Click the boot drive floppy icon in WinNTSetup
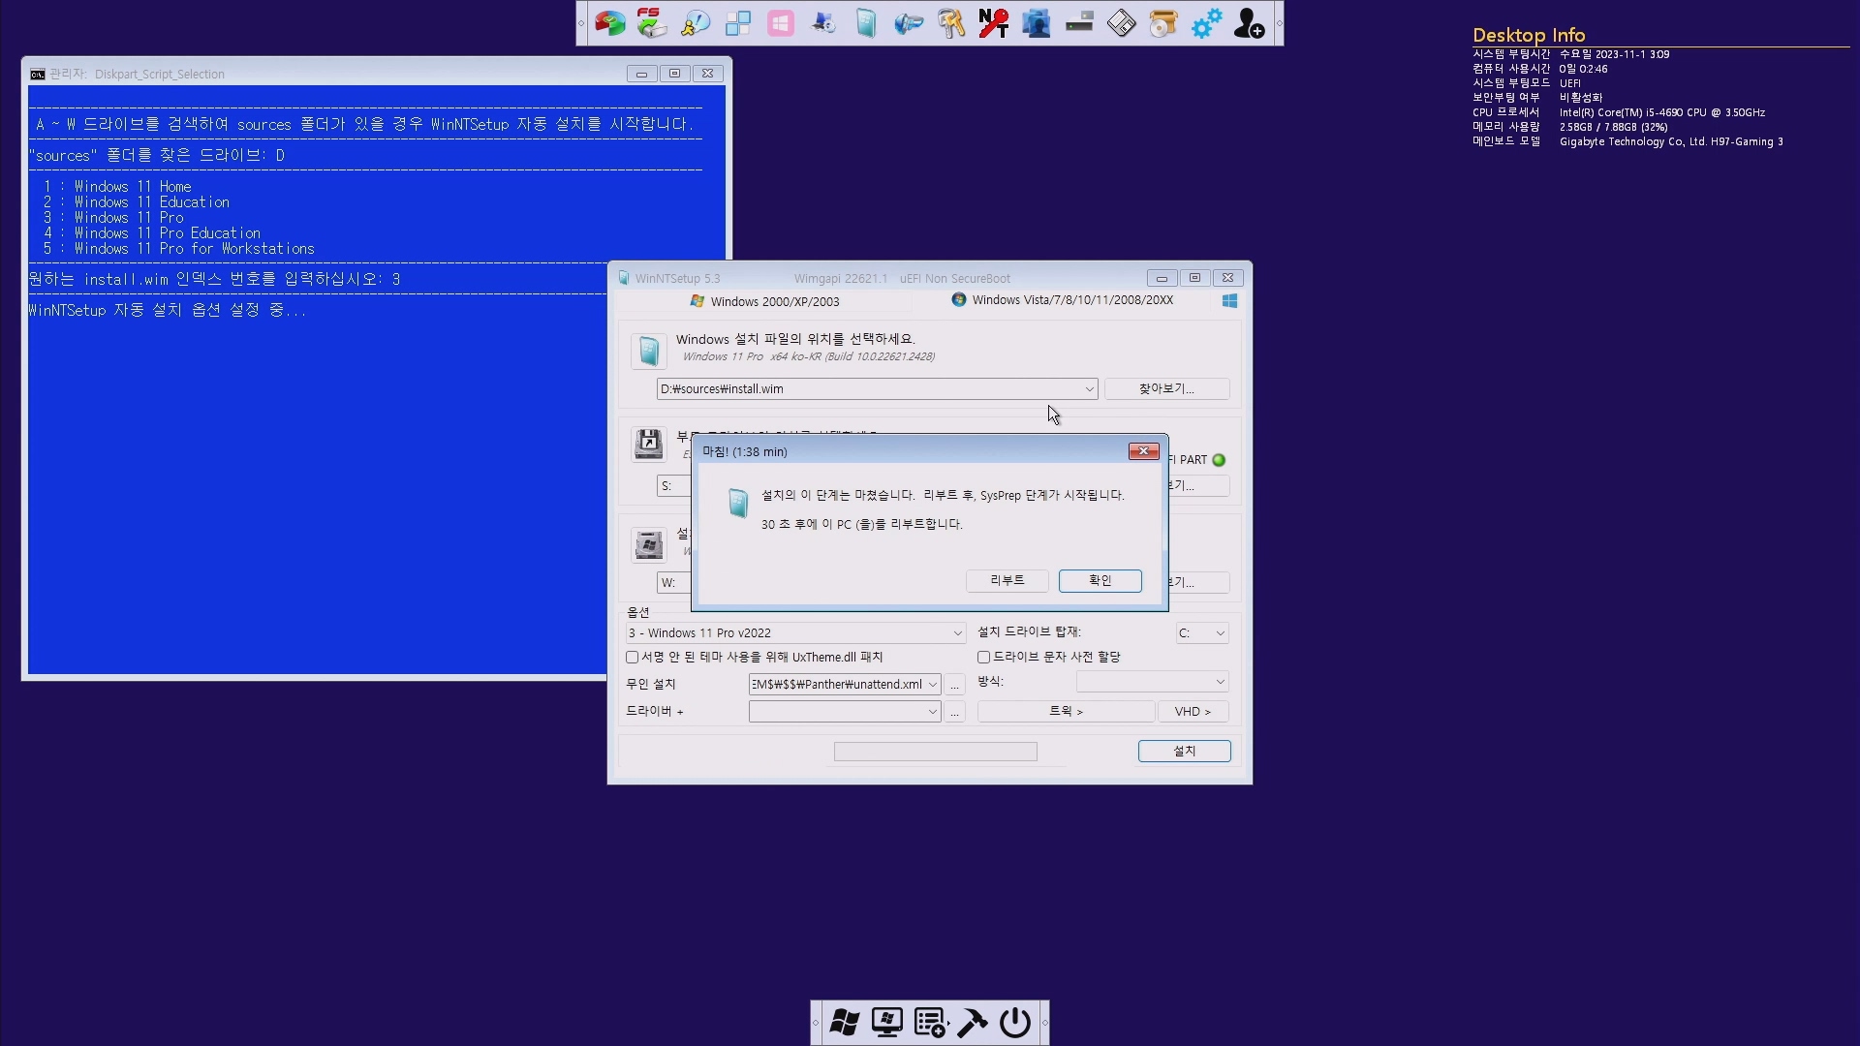The height and width of the screenshot is (1046, 1860). coord(648,444)
